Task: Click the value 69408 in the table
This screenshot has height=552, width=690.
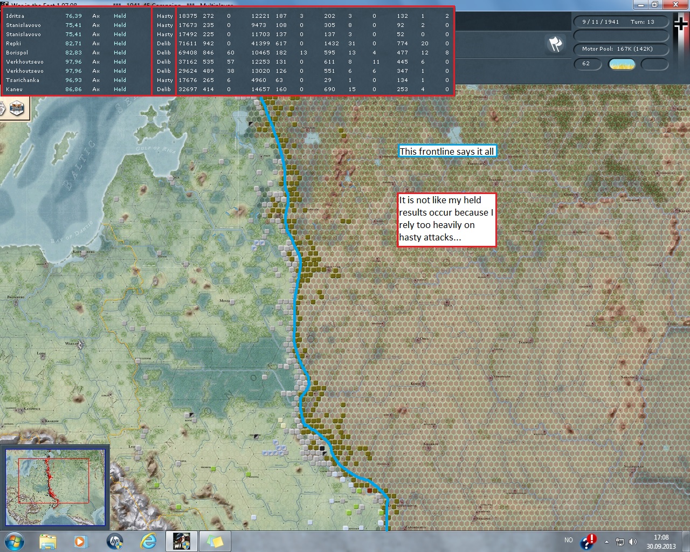Action: pos(188,53)
